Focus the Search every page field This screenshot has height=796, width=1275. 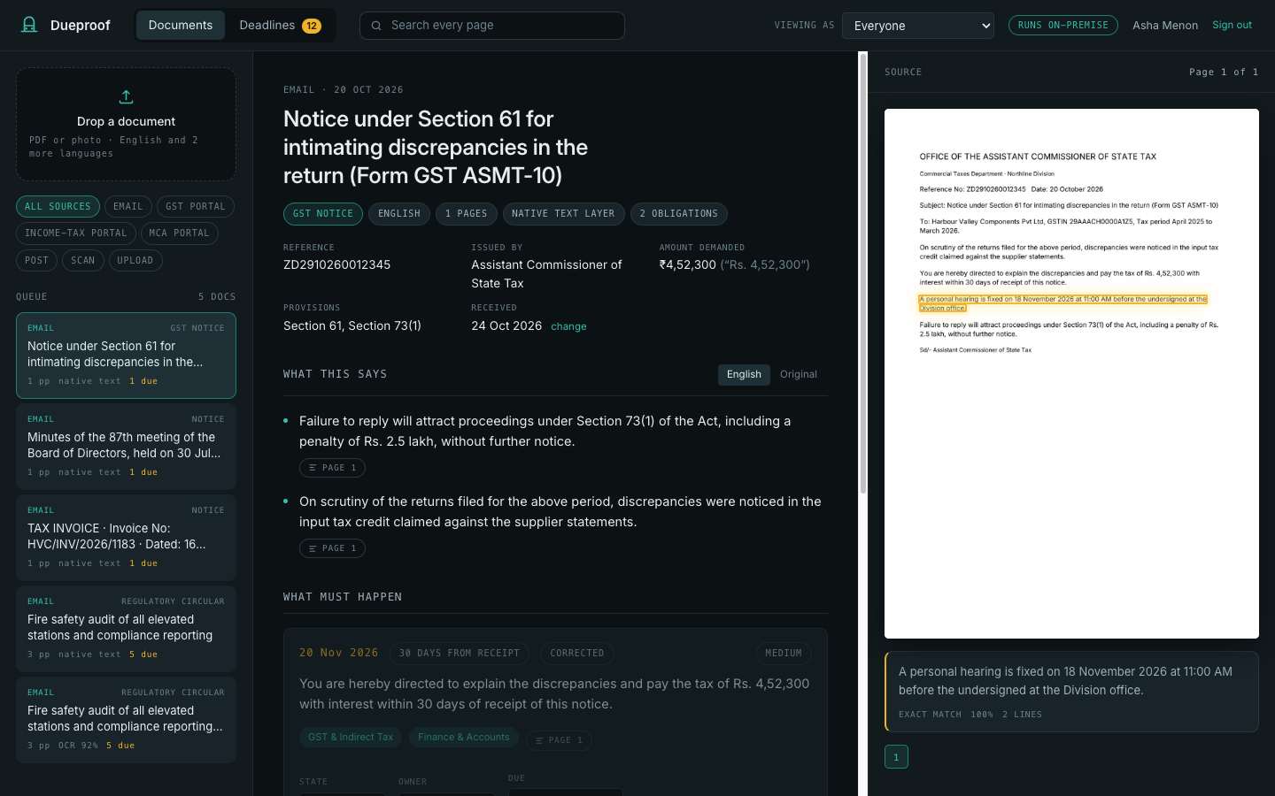492,26
